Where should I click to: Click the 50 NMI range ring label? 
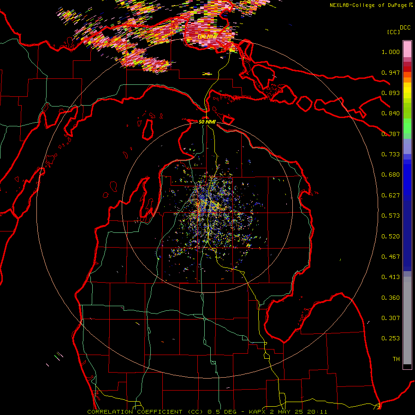(207, 122)
